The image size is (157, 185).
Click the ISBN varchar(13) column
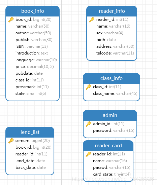click(x=32, y=46)
